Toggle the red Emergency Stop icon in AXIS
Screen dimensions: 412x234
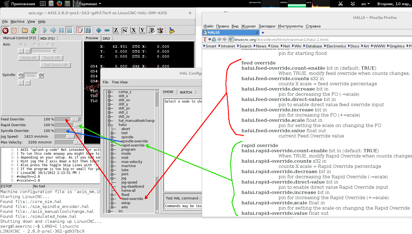5,30
